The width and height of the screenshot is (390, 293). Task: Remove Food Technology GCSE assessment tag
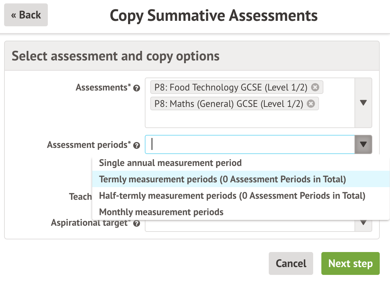point(316,87)
